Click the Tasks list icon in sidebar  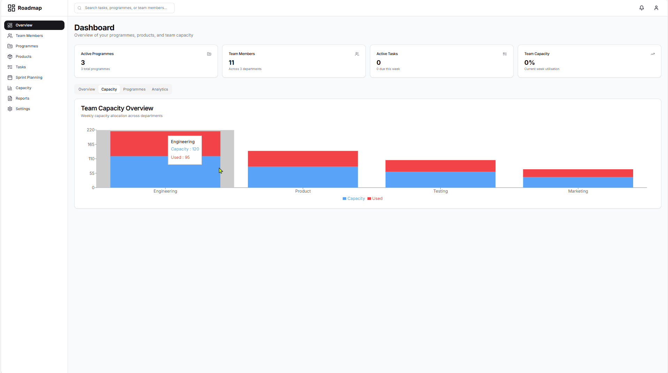tap(9, 67)
